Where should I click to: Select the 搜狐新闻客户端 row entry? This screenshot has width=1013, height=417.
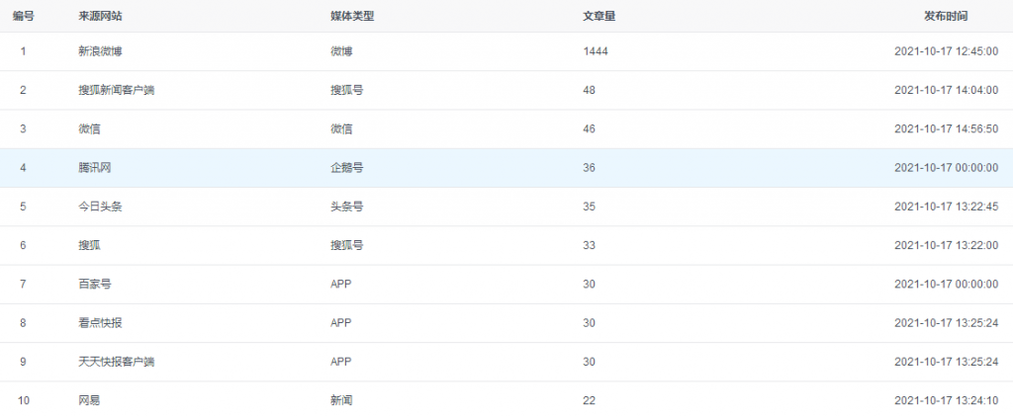coord(116,90)
